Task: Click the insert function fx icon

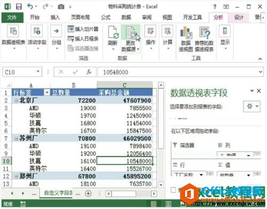Action: pos(89,72)
